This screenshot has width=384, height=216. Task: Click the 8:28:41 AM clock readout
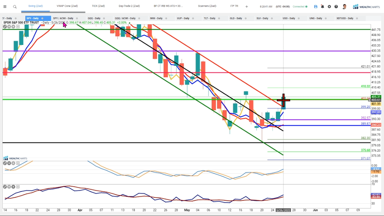point(266,7)
